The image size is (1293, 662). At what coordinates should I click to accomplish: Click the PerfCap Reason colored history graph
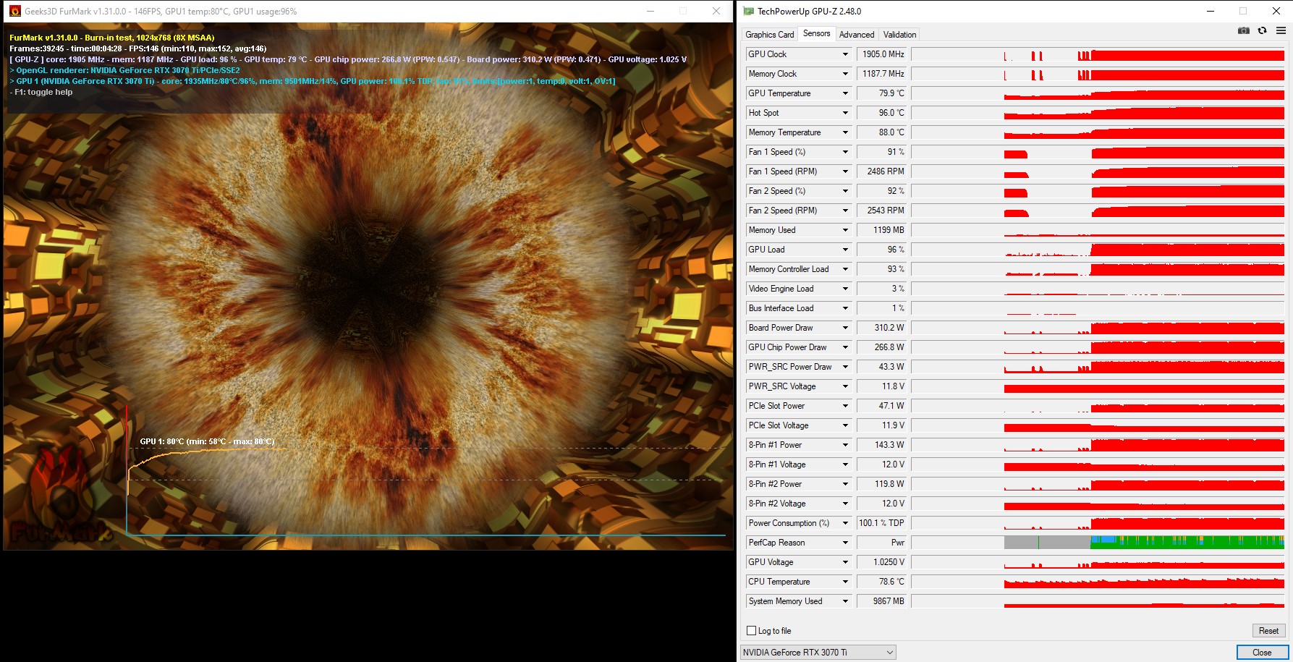click(x=1098, y=543)
